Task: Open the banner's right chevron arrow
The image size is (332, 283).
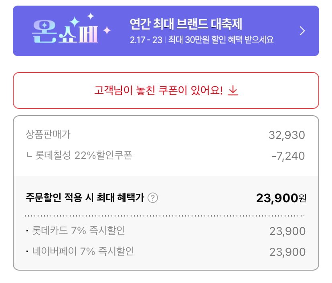Action: [302, 31]
